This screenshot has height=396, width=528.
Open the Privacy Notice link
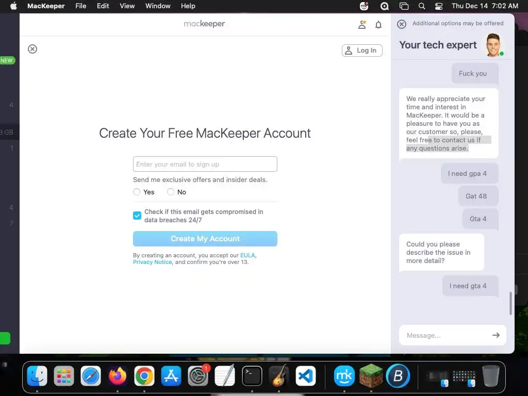tap(152, 262)
